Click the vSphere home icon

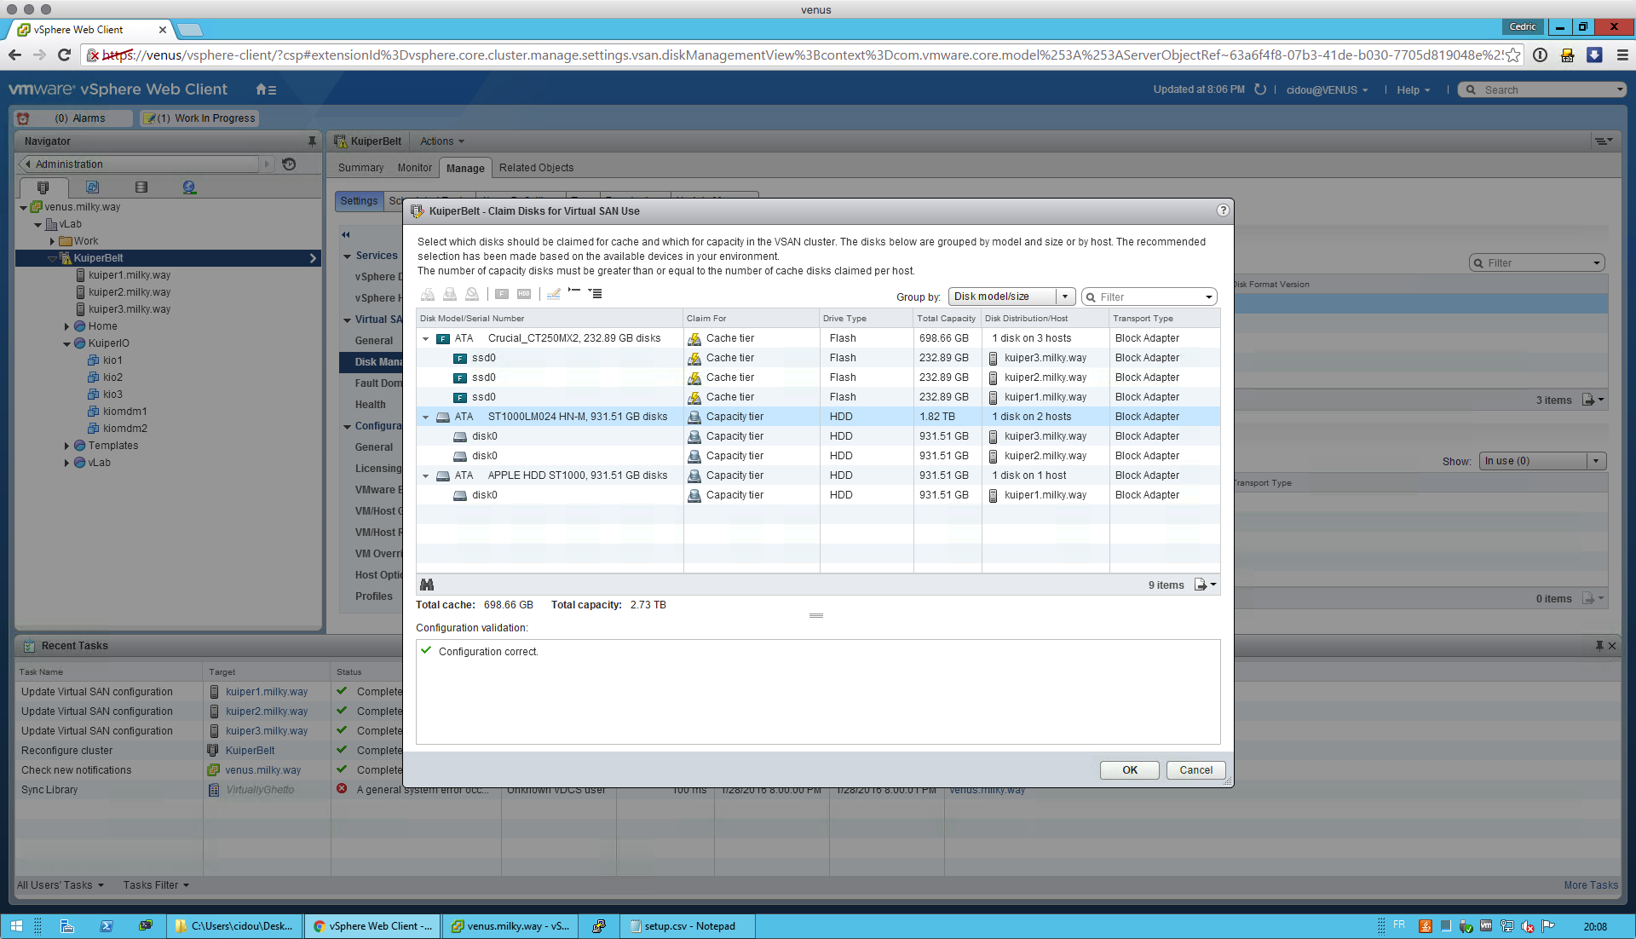tap(262, 89)
